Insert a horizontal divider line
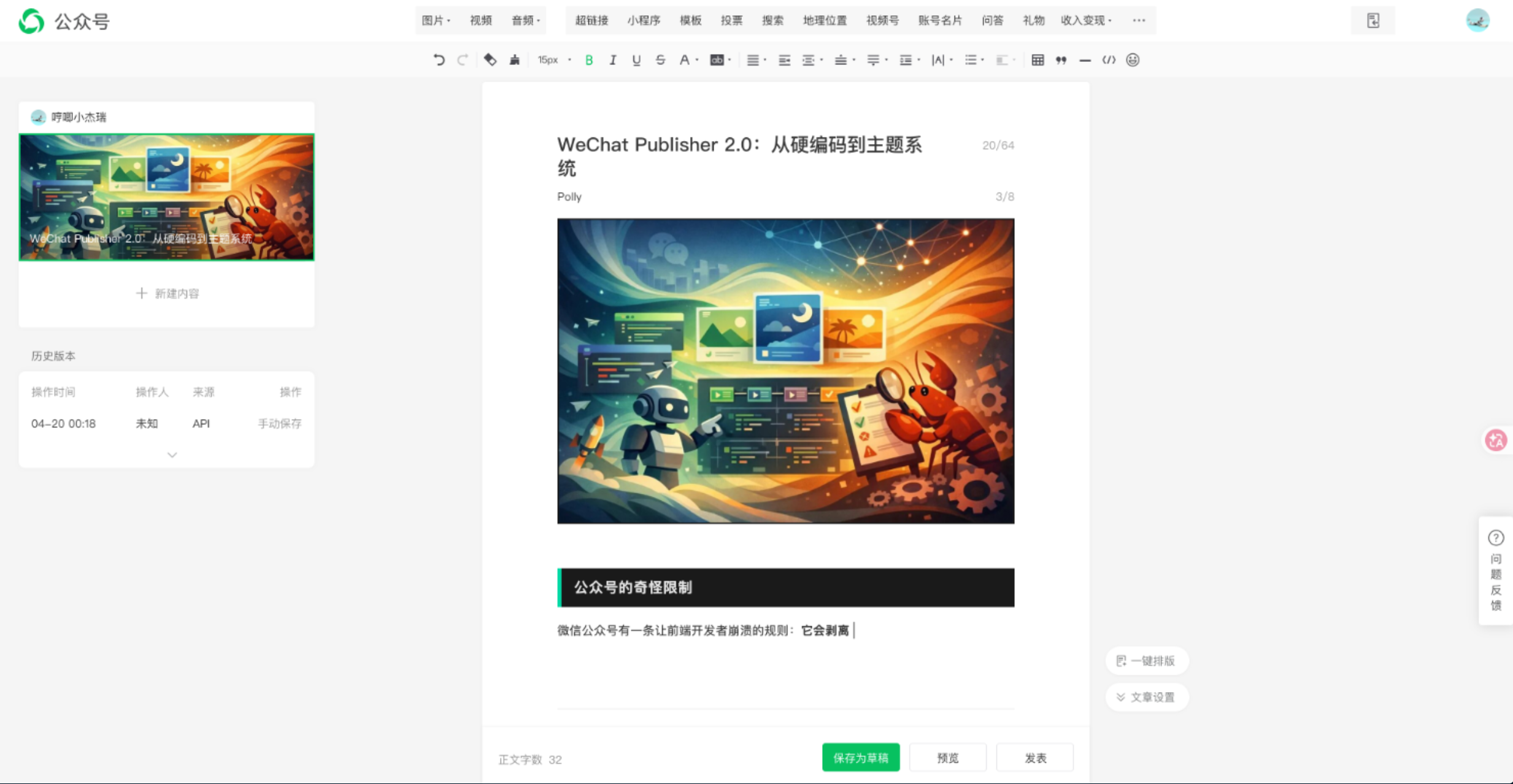The image size is (1513, 784). point(1085,60)
